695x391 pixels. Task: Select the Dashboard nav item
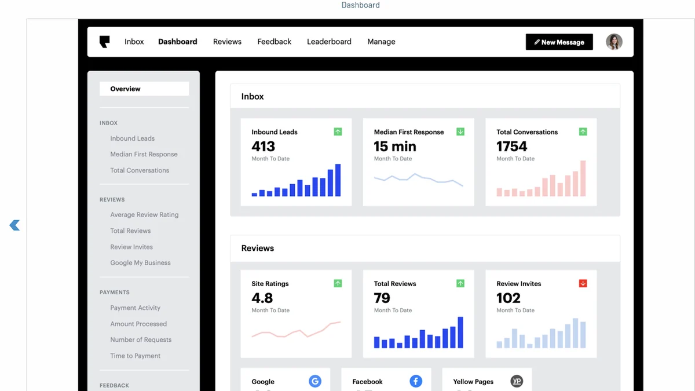click(x=178, y=42)
